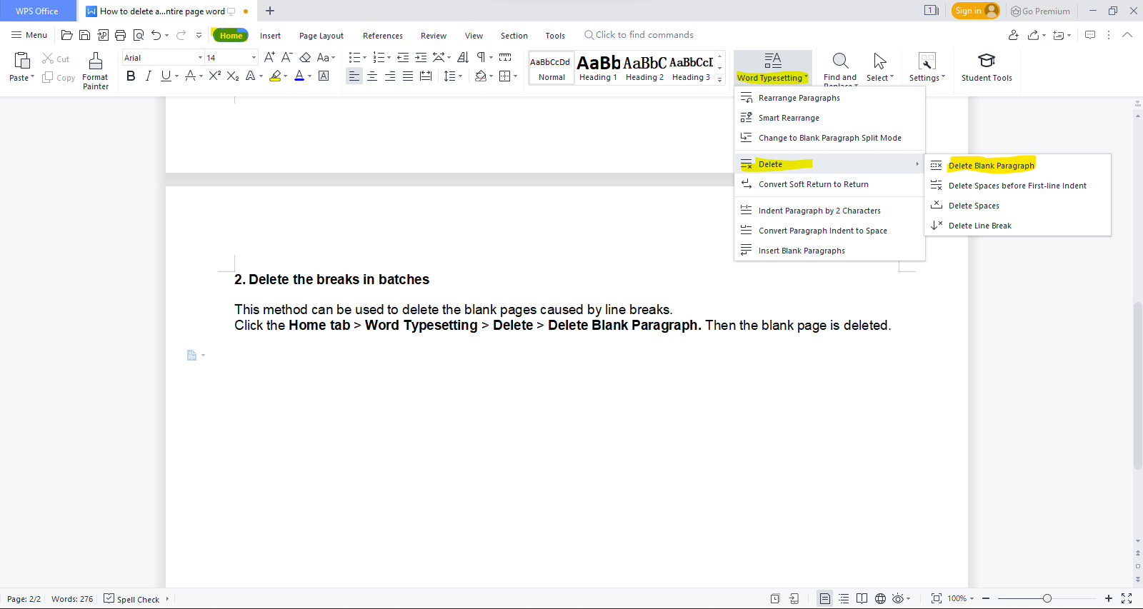1143x609 pixels.
Task: Click the Redo arrow icon
Action: (181, 35)
